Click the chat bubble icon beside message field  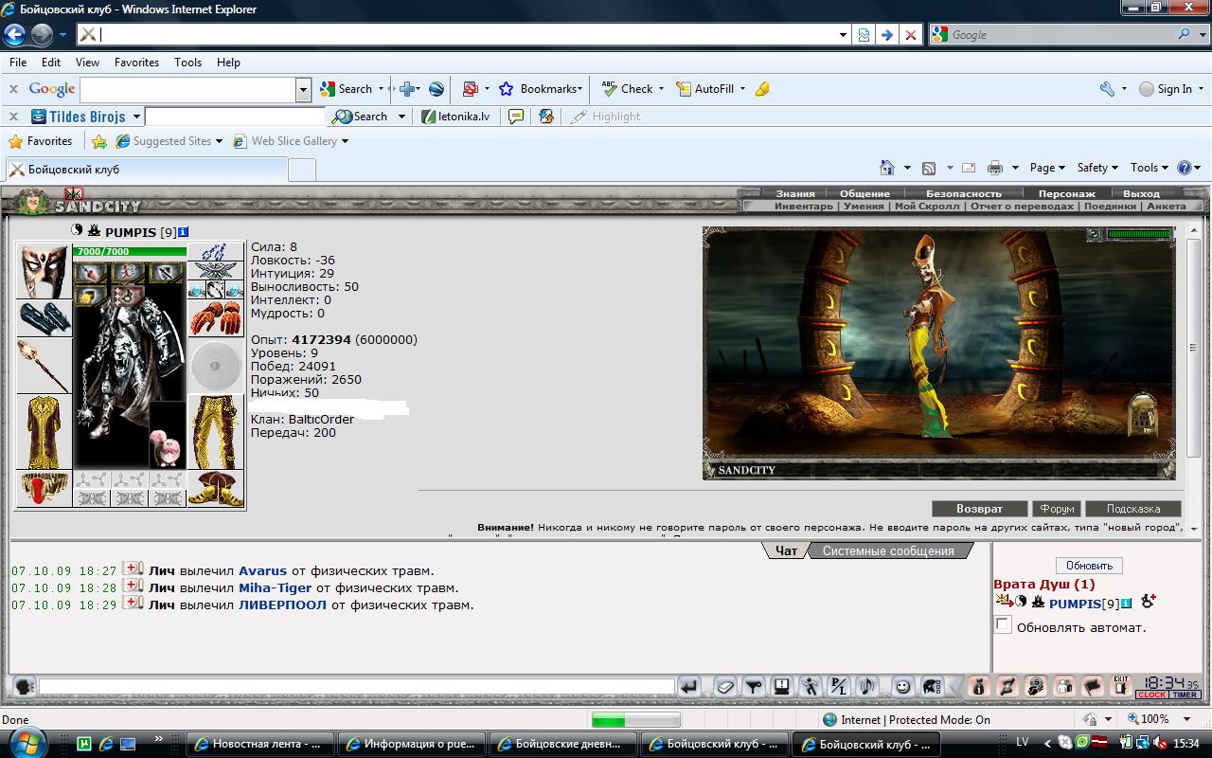tap(25, 687)
